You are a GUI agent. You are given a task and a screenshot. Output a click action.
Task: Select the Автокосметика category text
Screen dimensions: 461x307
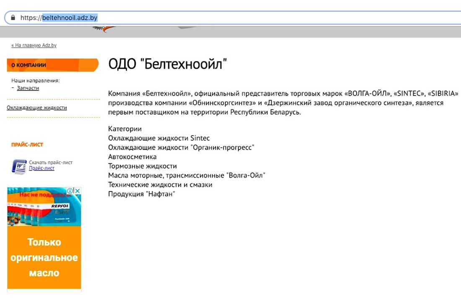(x=132, y=157)
